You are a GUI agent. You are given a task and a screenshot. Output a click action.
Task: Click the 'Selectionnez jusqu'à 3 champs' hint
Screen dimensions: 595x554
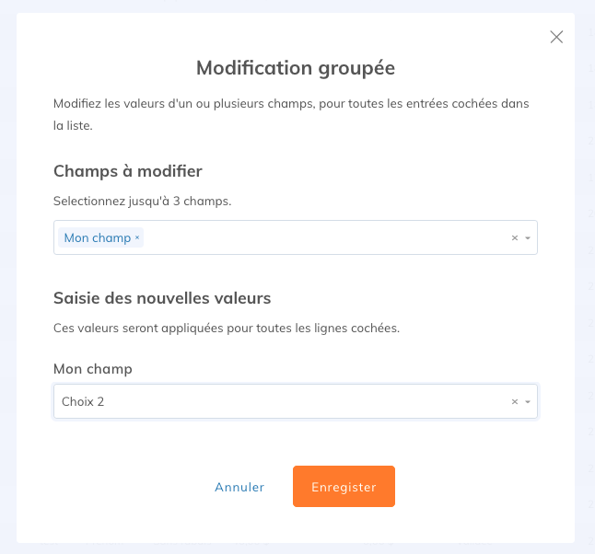tap(142, 201)
